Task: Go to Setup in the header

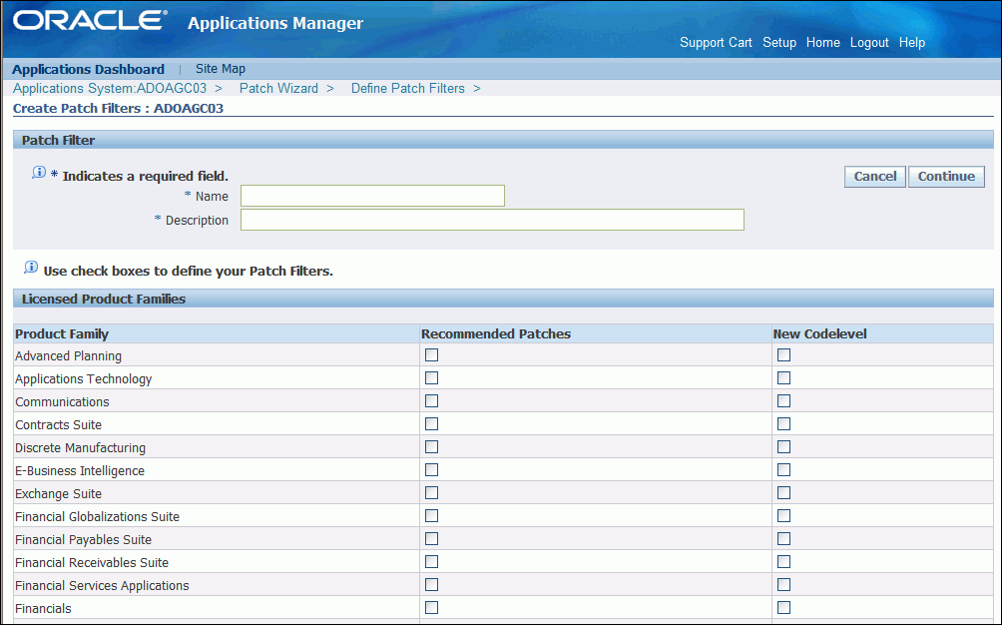Action: 779,43
